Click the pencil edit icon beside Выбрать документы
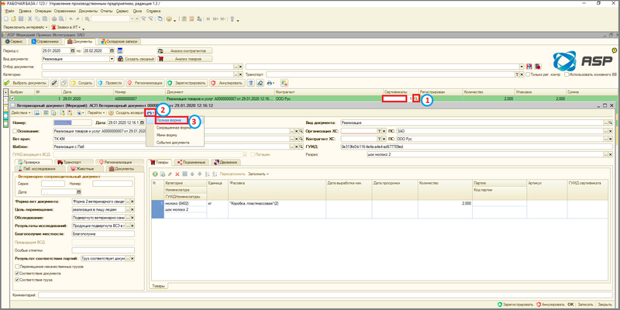The height and width of the screenshot is (310, 620). (x=54, y=83)
